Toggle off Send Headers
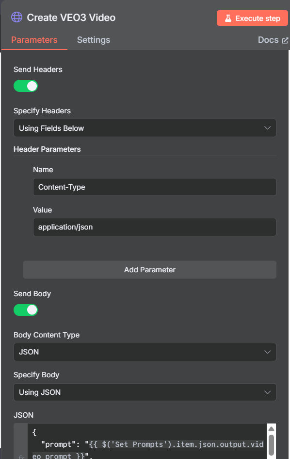Image resolution: width=290 pixels, height=459 pixels. click(x=26, y=86)
